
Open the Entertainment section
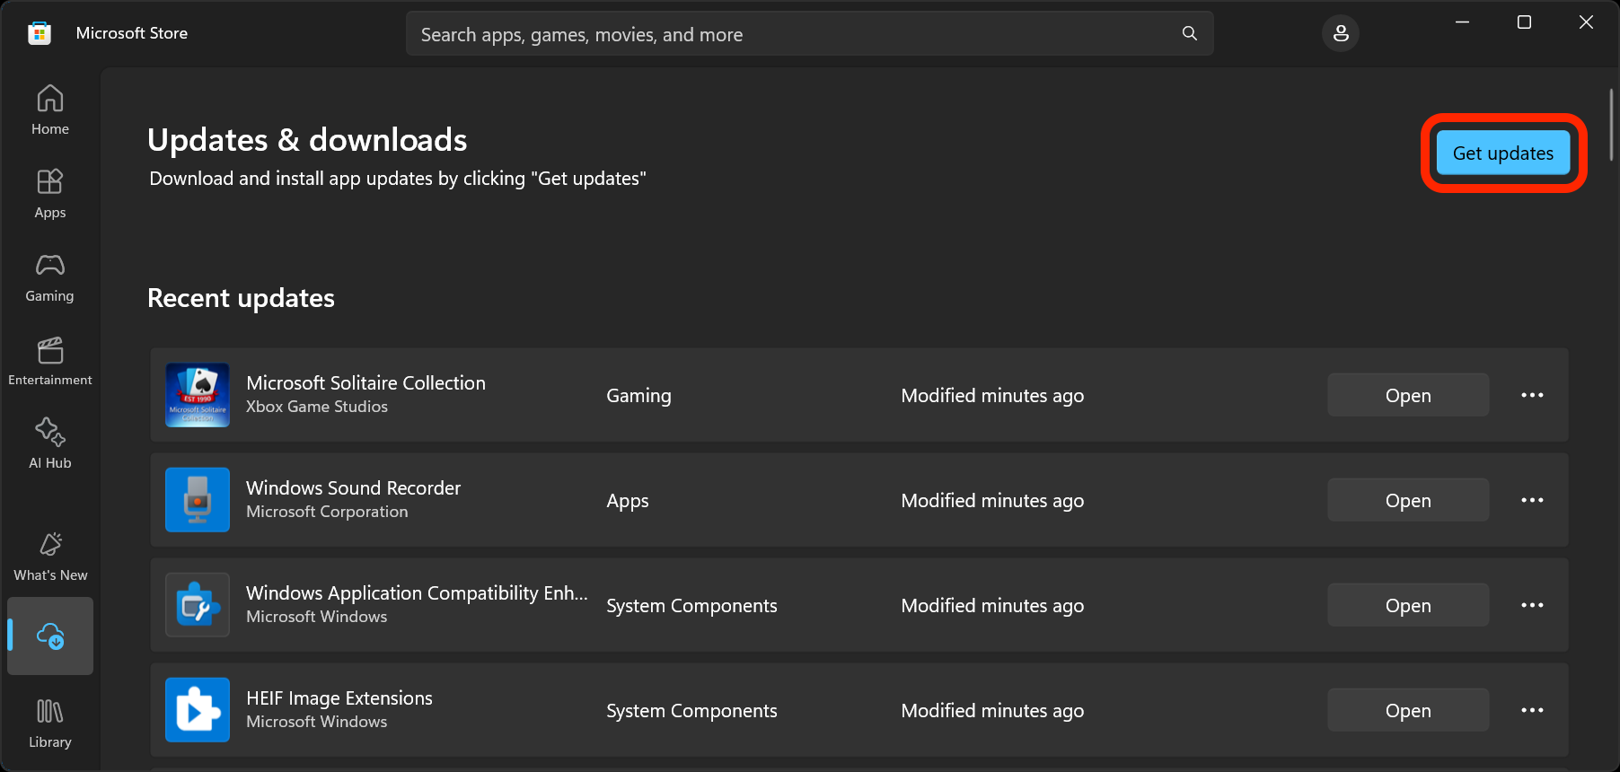pyautogui.click(x=50, y=361)
